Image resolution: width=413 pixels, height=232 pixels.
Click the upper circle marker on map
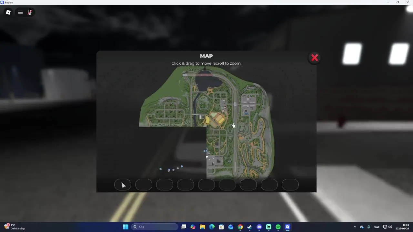click(225, 108)
